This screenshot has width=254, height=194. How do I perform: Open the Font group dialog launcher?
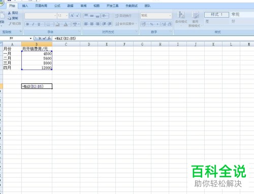point(79,31)
